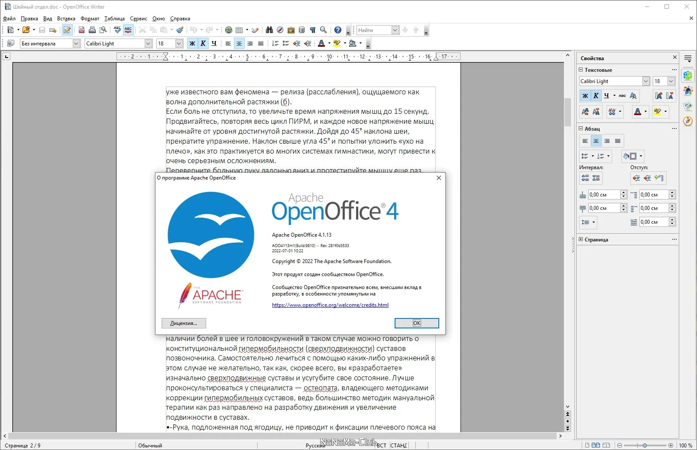Apply highlight color from the sidebar

[x=658, y=112]
